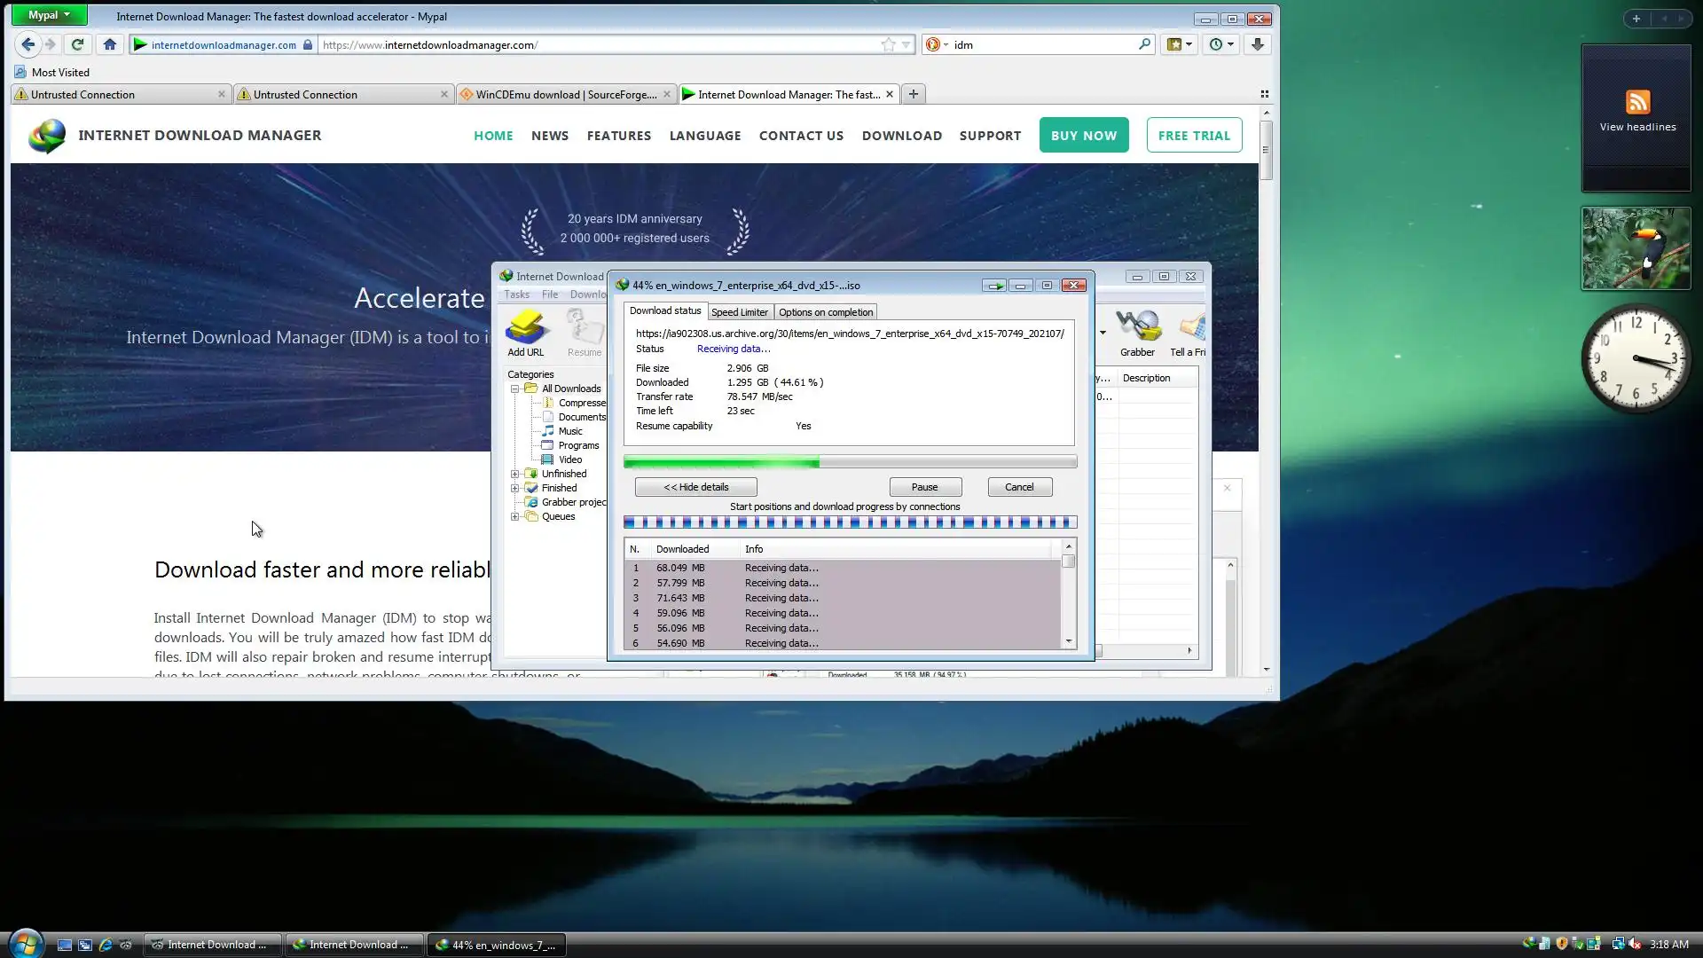Pause the current download
Image resolution: width=1703 pixels, height=958 pixels.
pyautogui.click(x=924, y=487)
